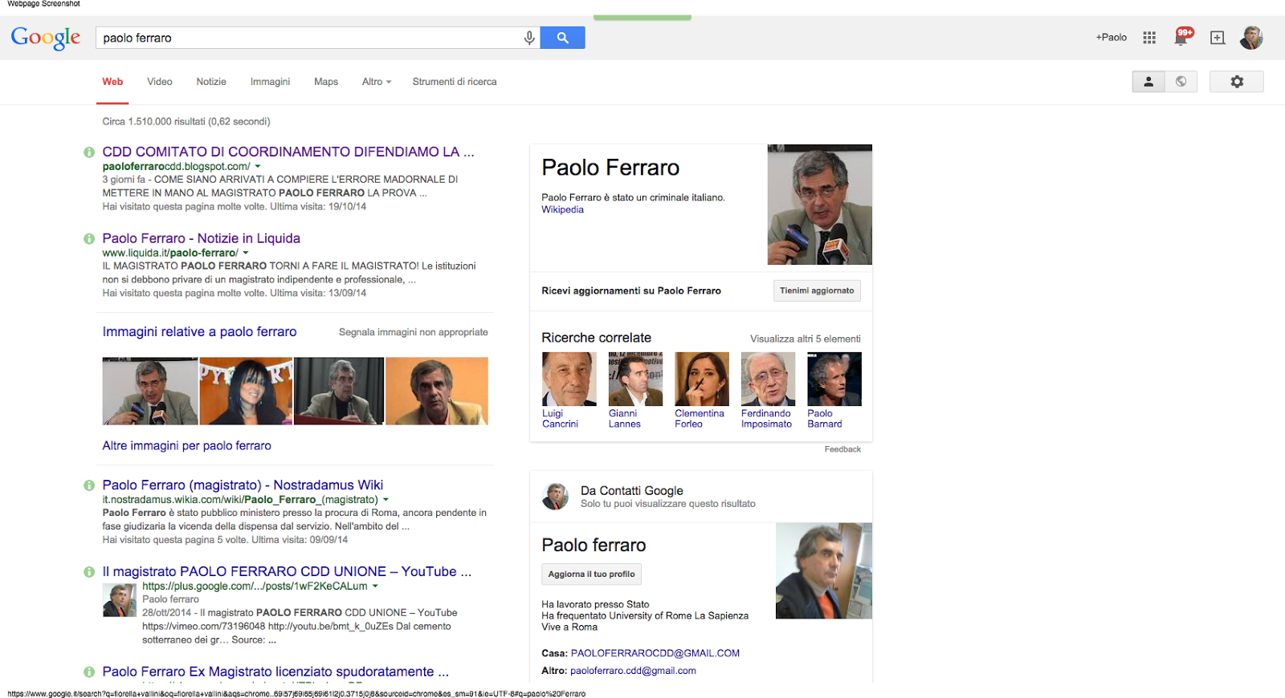
Task: Click the Paolo ferraro contact card photo
Action: tap(824, 570)
